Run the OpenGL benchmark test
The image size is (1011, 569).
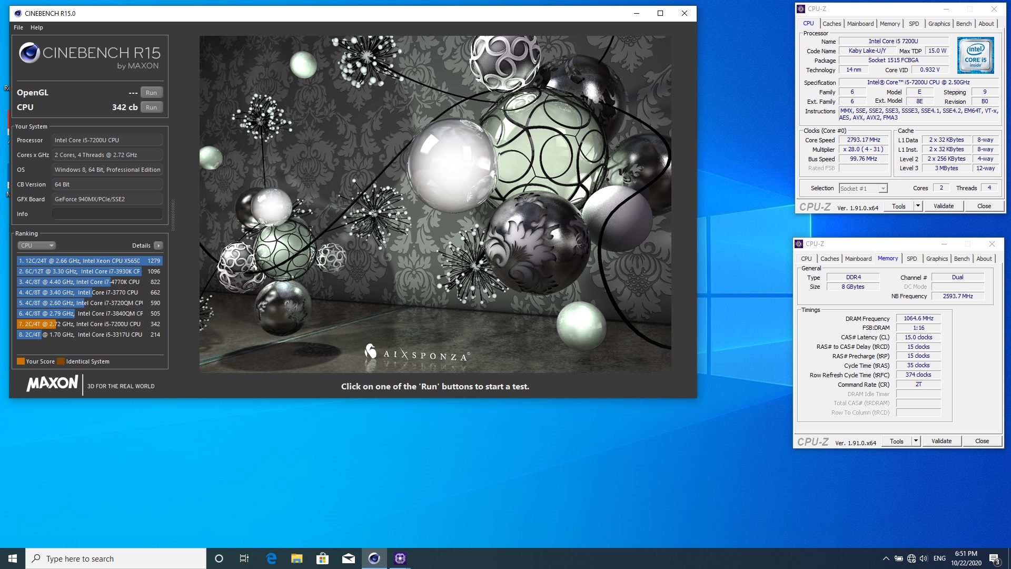pos(152,93)
